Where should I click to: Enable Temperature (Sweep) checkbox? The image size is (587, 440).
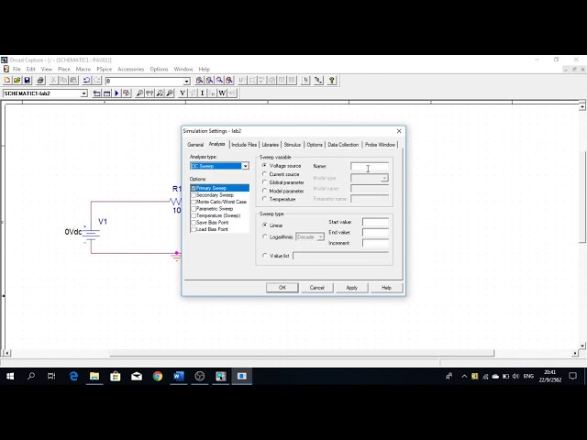pos(194,216)
